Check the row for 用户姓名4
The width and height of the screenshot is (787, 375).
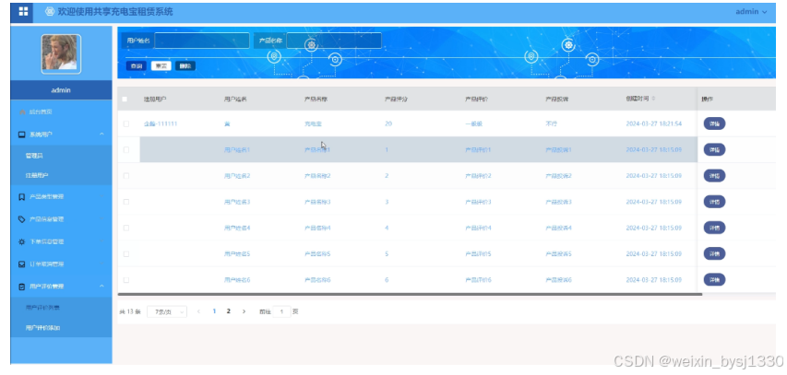coord(126,229)
